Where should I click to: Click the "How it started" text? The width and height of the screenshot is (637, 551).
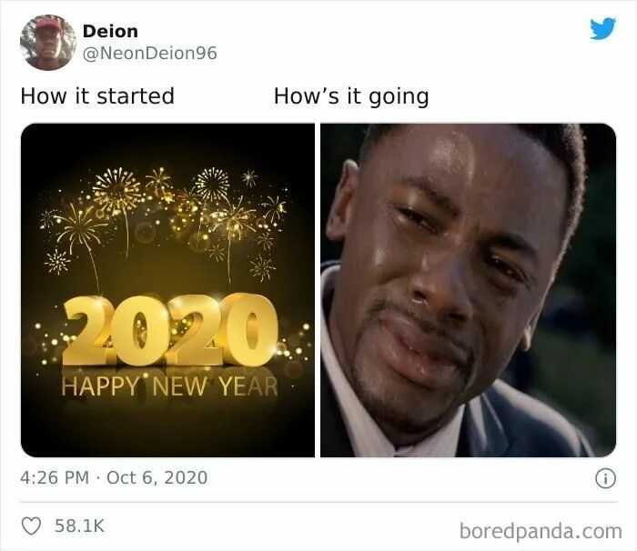point(97,96)
